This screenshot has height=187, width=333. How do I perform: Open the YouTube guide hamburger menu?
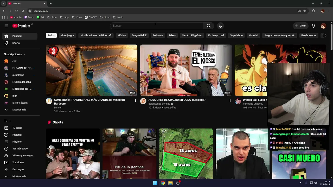coord(6,26)
